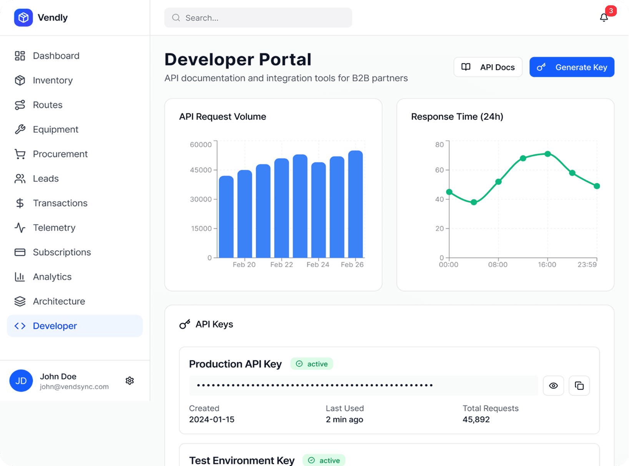This screenshot has height=466, width=629.
Task: Click the Architecture layers icon
Action: 21,301
